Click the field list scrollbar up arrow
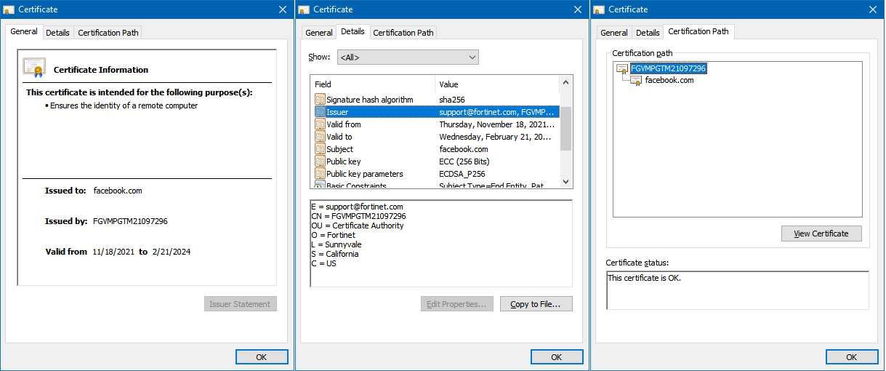The image size is (886, 371). 566,81
